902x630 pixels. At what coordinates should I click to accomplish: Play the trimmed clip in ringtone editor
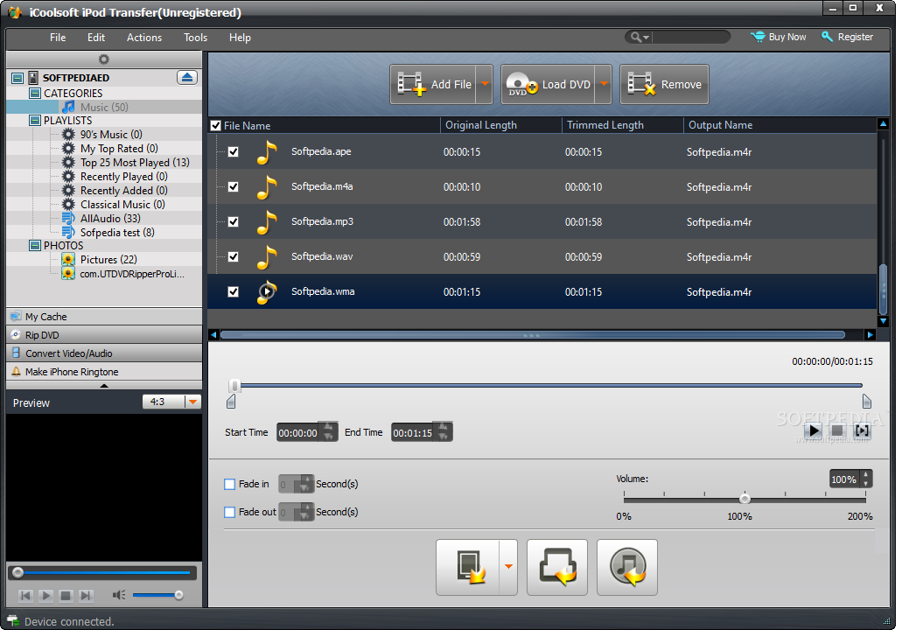click(814, 430)
